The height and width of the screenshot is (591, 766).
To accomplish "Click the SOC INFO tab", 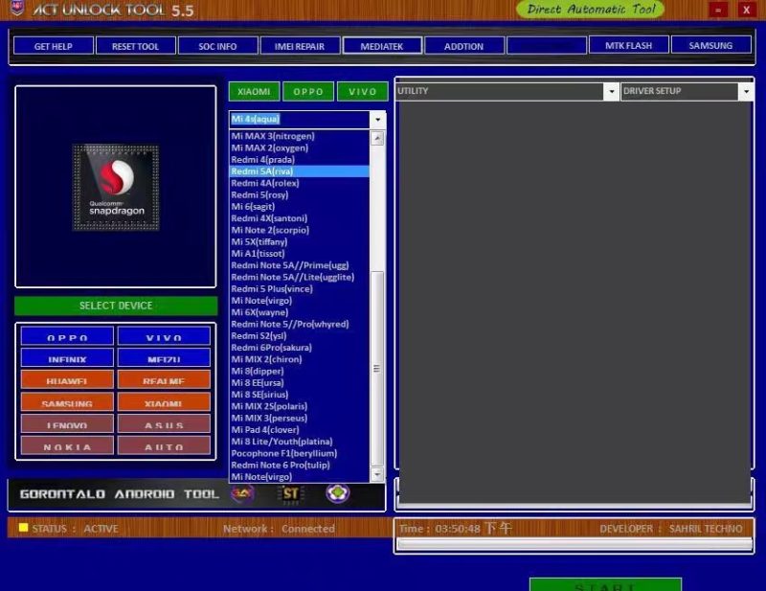I will [217, 46].
